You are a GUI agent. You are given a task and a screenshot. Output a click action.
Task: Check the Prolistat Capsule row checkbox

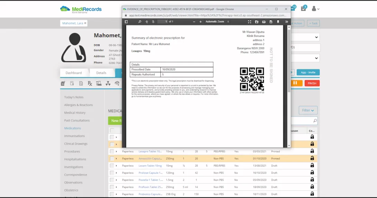pos(112,173)
